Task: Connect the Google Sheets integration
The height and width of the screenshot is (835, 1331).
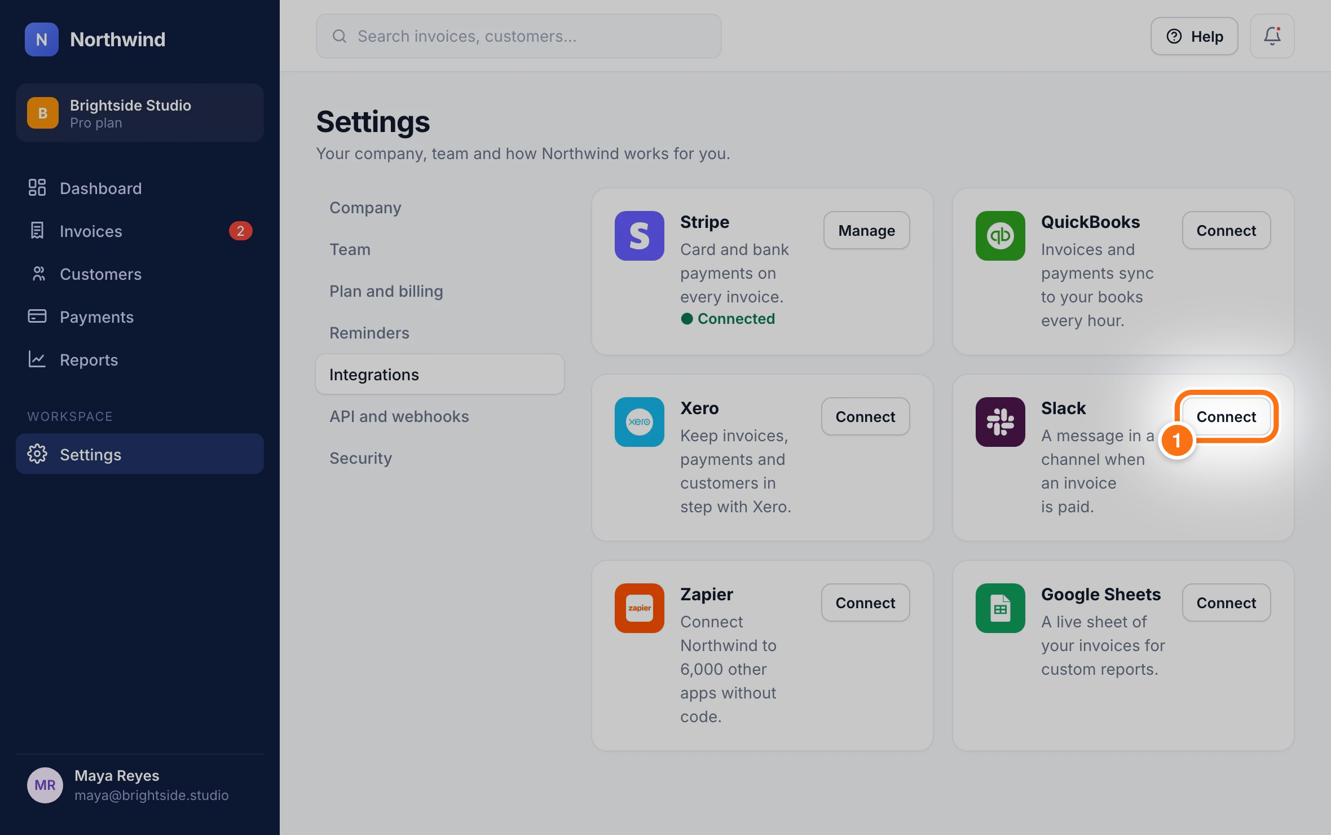Action: [1226, 603]
